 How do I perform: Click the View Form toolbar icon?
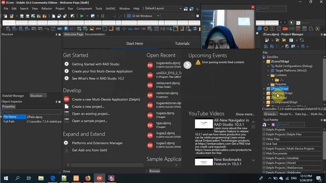59,16
